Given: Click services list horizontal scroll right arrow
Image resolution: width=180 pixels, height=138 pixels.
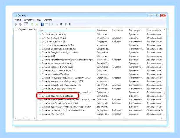Looking at the screenshot, I should (161, 118).
